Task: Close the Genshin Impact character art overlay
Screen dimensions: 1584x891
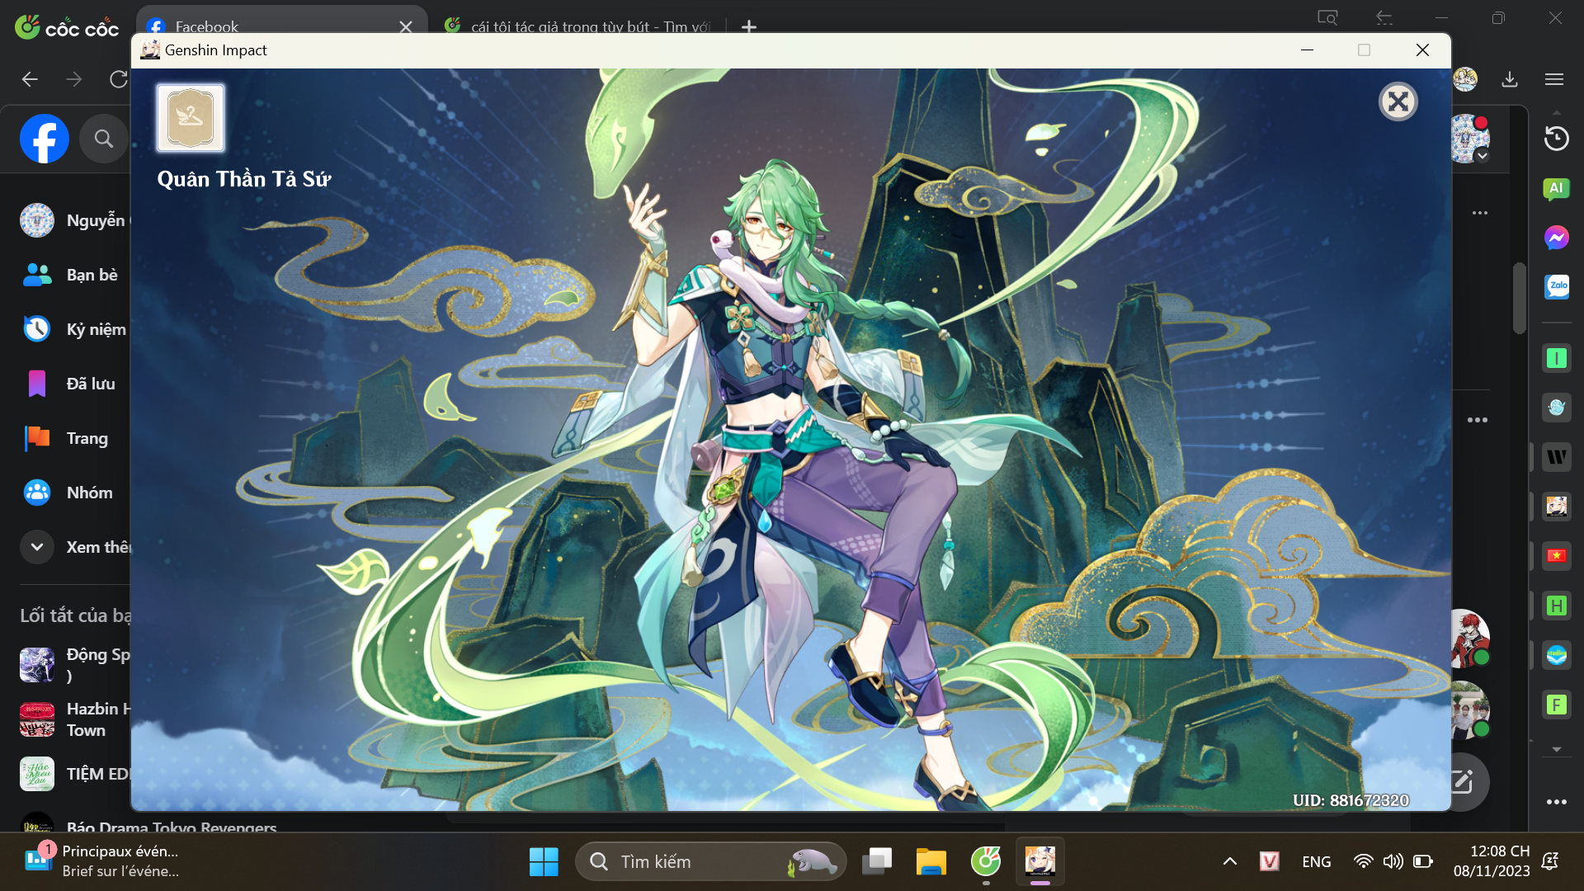Action: (1398, 102)
